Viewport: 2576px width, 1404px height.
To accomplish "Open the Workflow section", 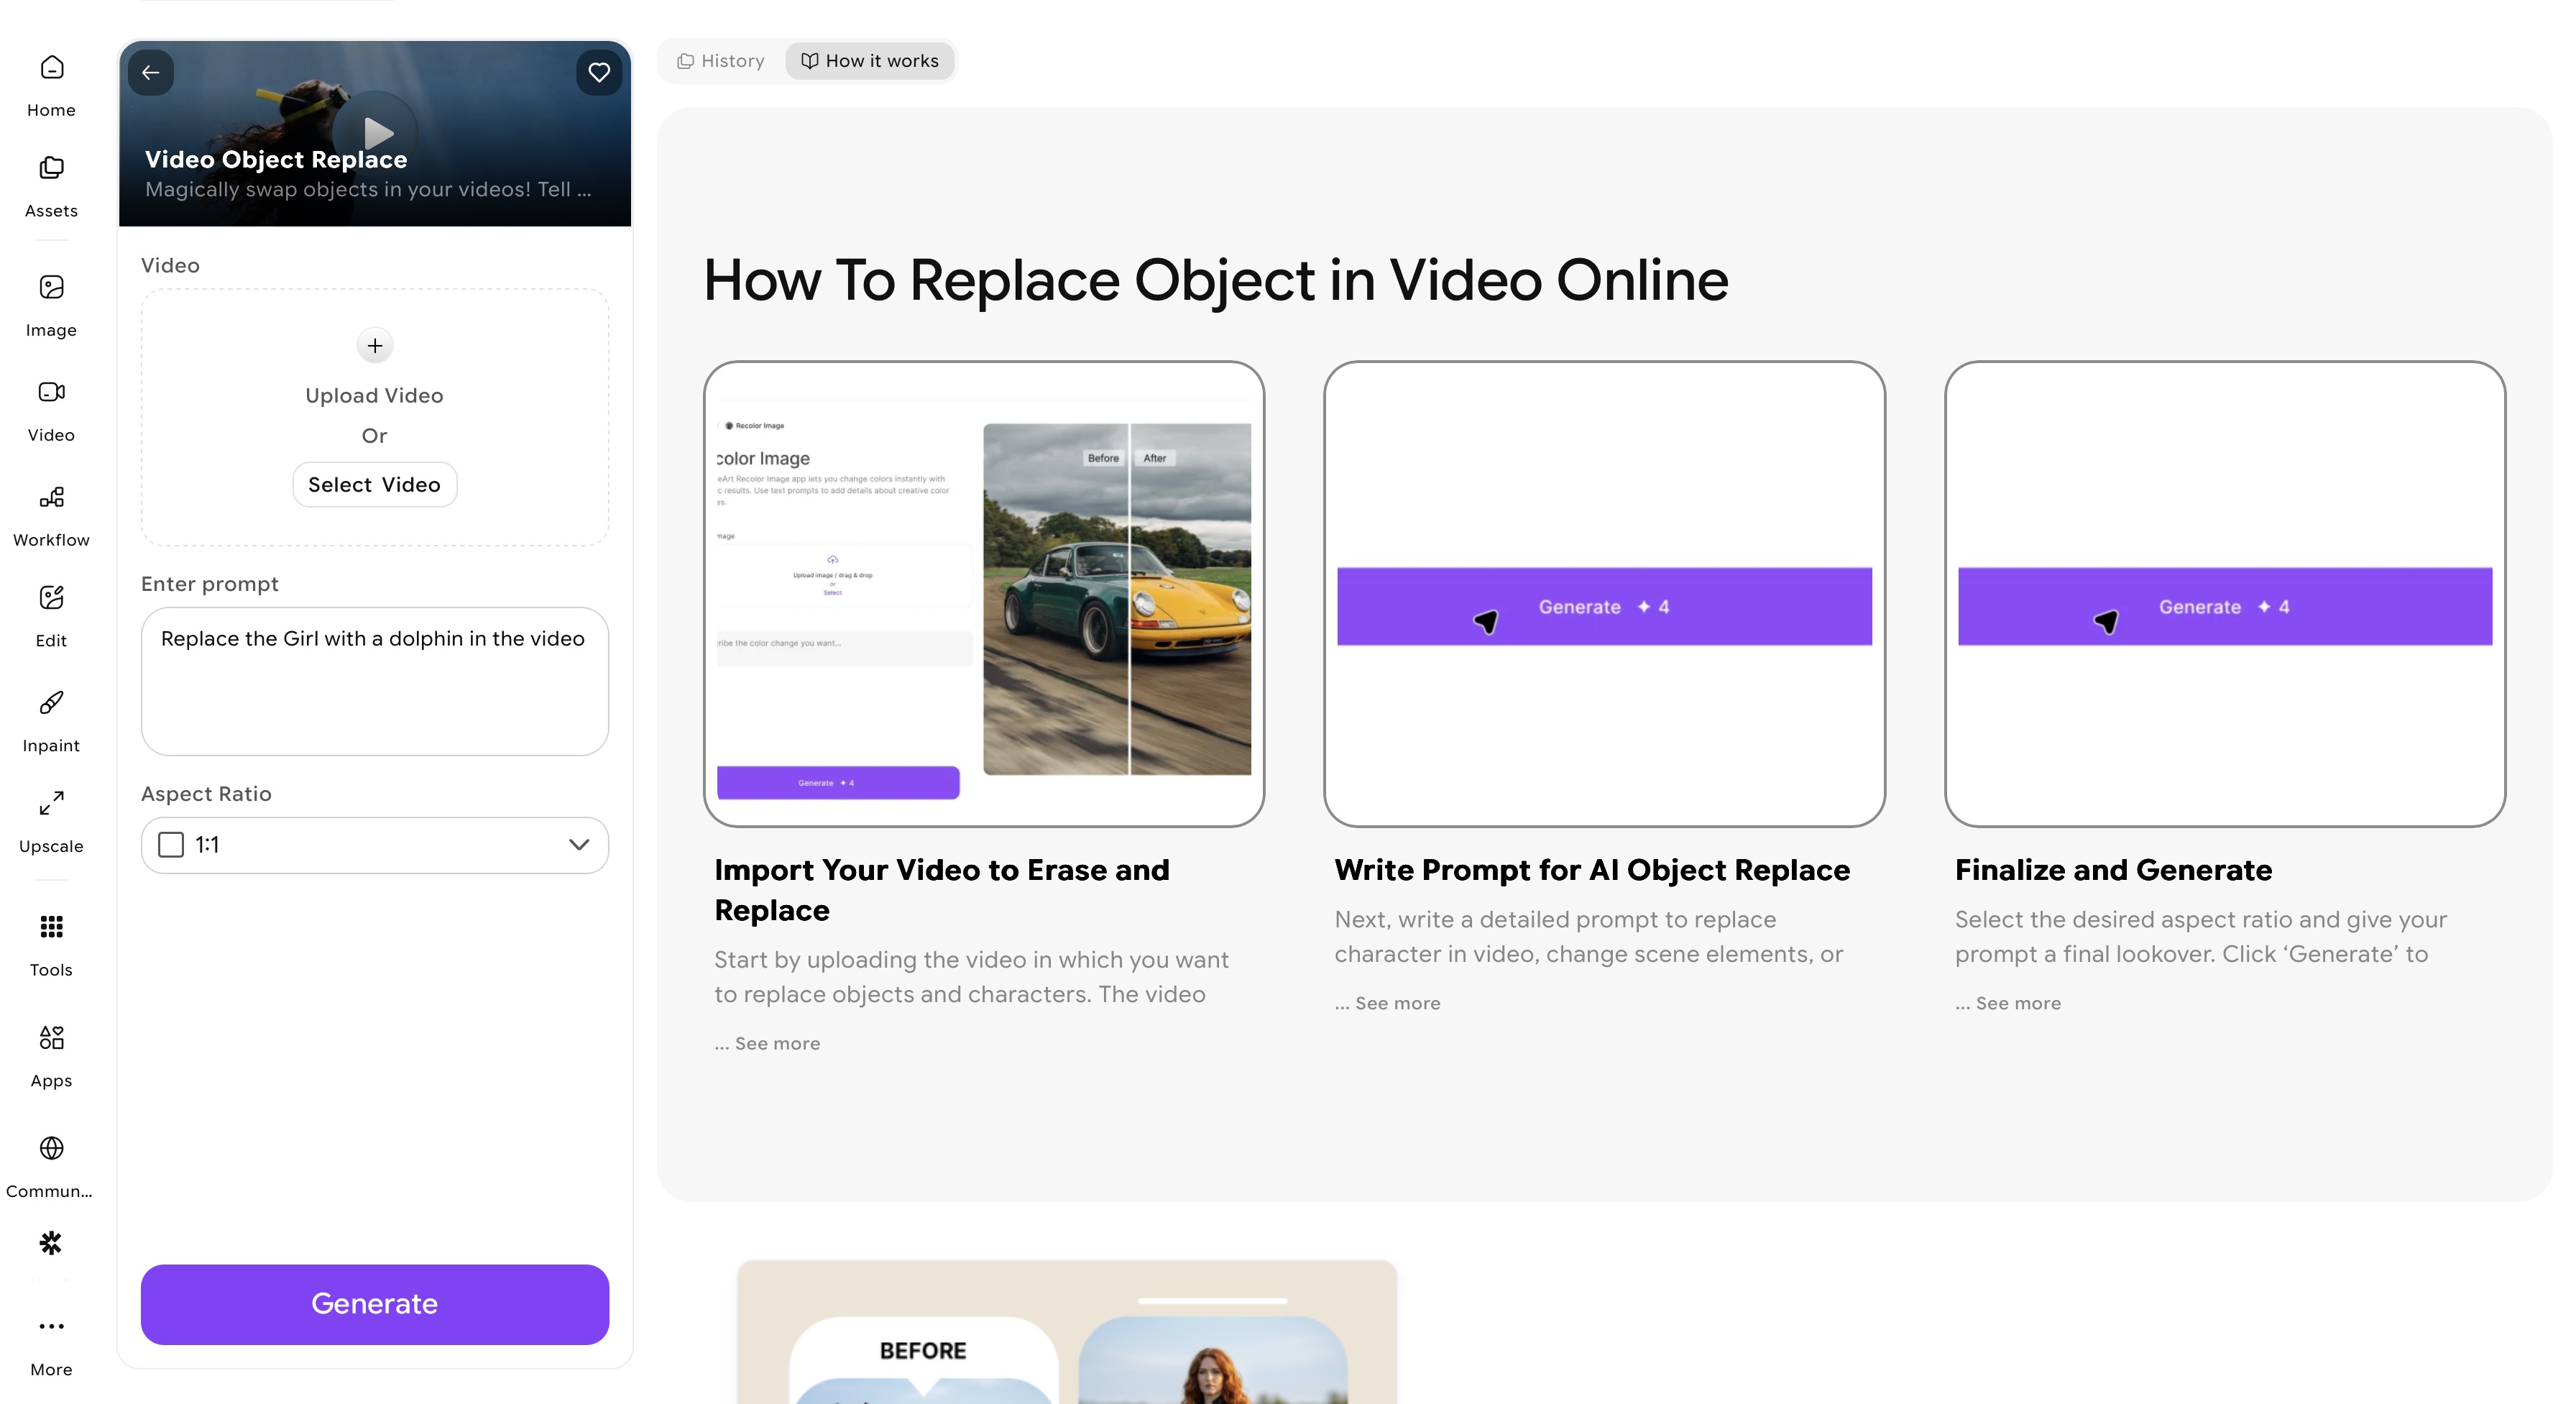I will point(51,514).
